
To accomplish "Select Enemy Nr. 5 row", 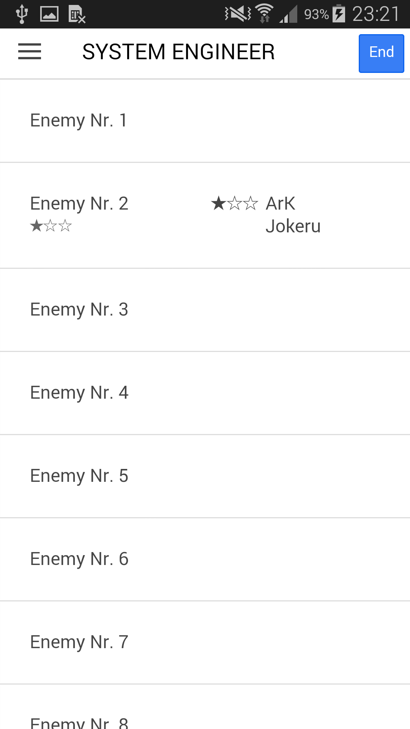I will [205, 477].
